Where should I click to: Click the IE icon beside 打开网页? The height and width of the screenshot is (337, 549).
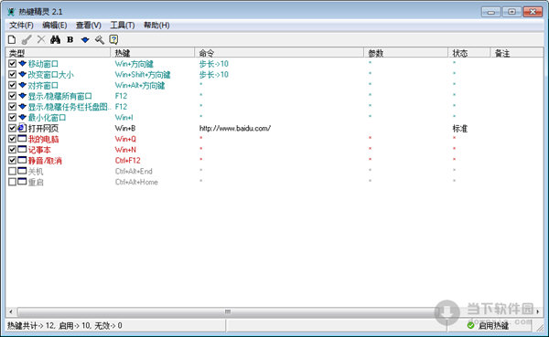[22, 128]
